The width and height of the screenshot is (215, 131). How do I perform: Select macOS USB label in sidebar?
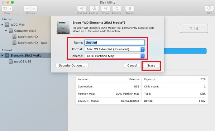tap(23, 62)
